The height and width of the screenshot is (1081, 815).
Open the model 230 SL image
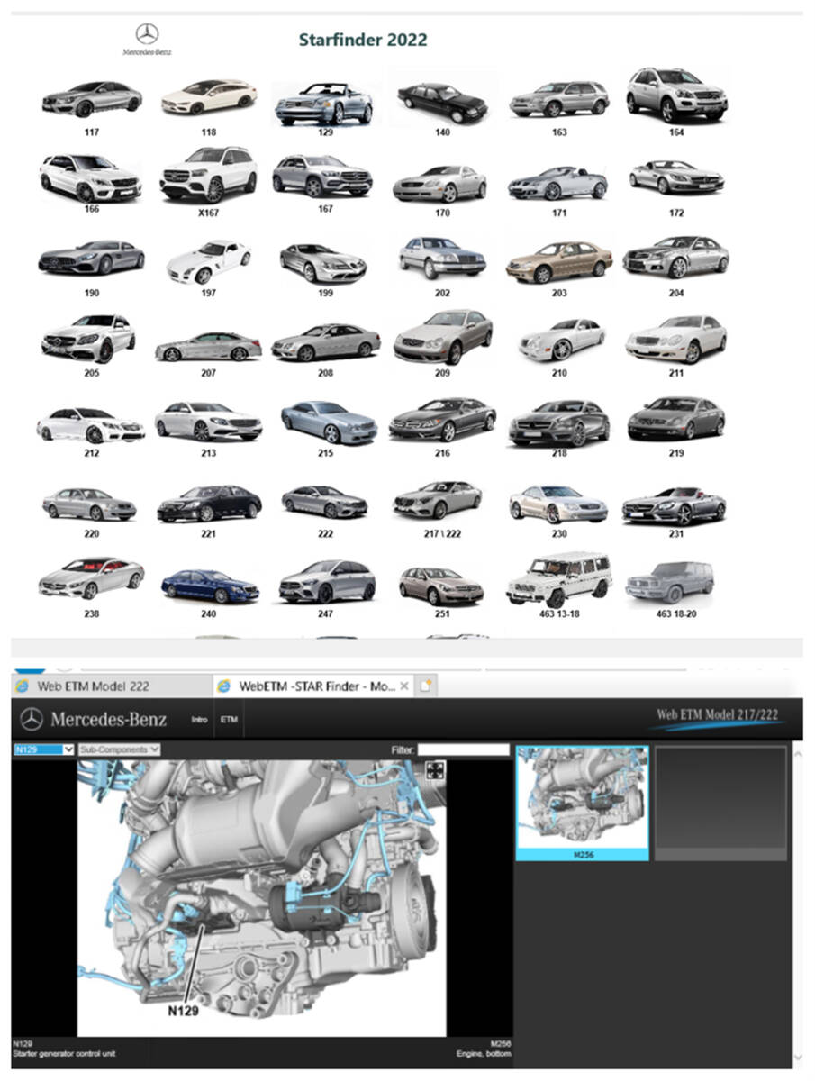click(x=558, y=504)
